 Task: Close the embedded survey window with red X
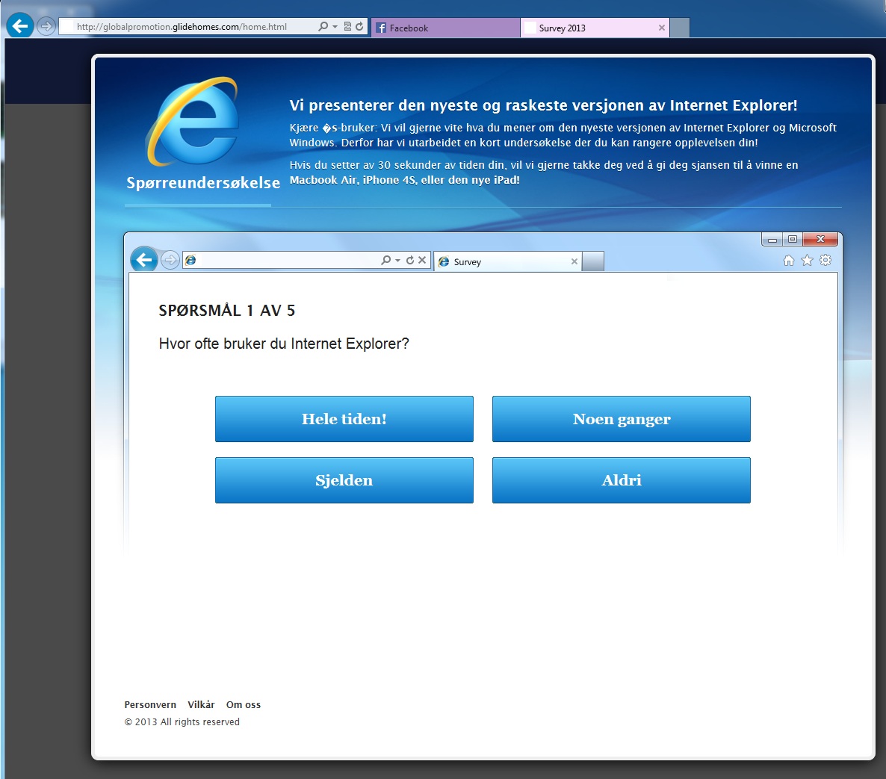pyautogui.click(x=820, y=240)
